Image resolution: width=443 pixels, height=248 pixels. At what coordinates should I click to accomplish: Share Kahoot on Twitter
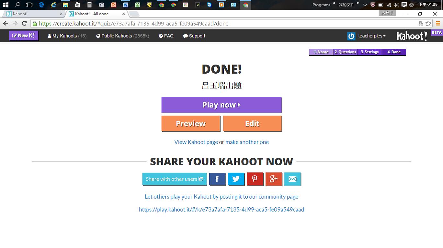[x=236, y=179]
